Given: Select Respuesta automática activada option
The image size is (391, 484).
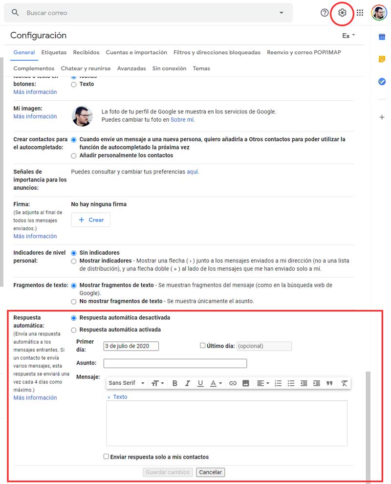Looking at the screenshot, I should [x=74, y=330].
